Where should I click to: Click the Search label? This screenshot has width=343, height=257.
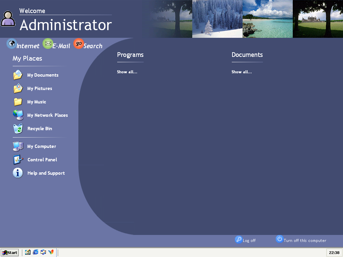[x=93, y=46]
